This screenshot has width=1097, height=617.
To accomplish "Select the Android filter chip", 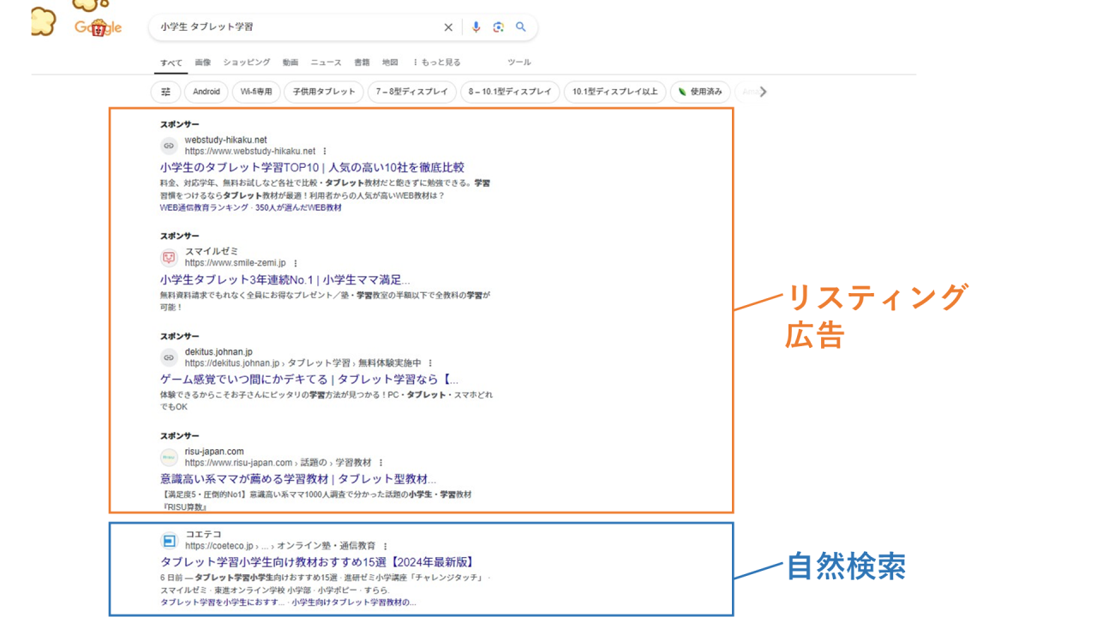I will (207, 92).
